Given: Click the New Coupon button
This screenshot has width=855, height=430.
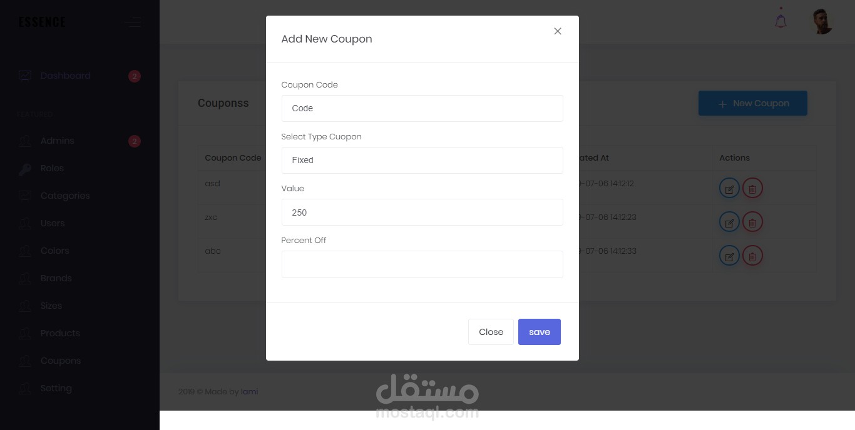Looking at the screenshot, I should point(752,103).
